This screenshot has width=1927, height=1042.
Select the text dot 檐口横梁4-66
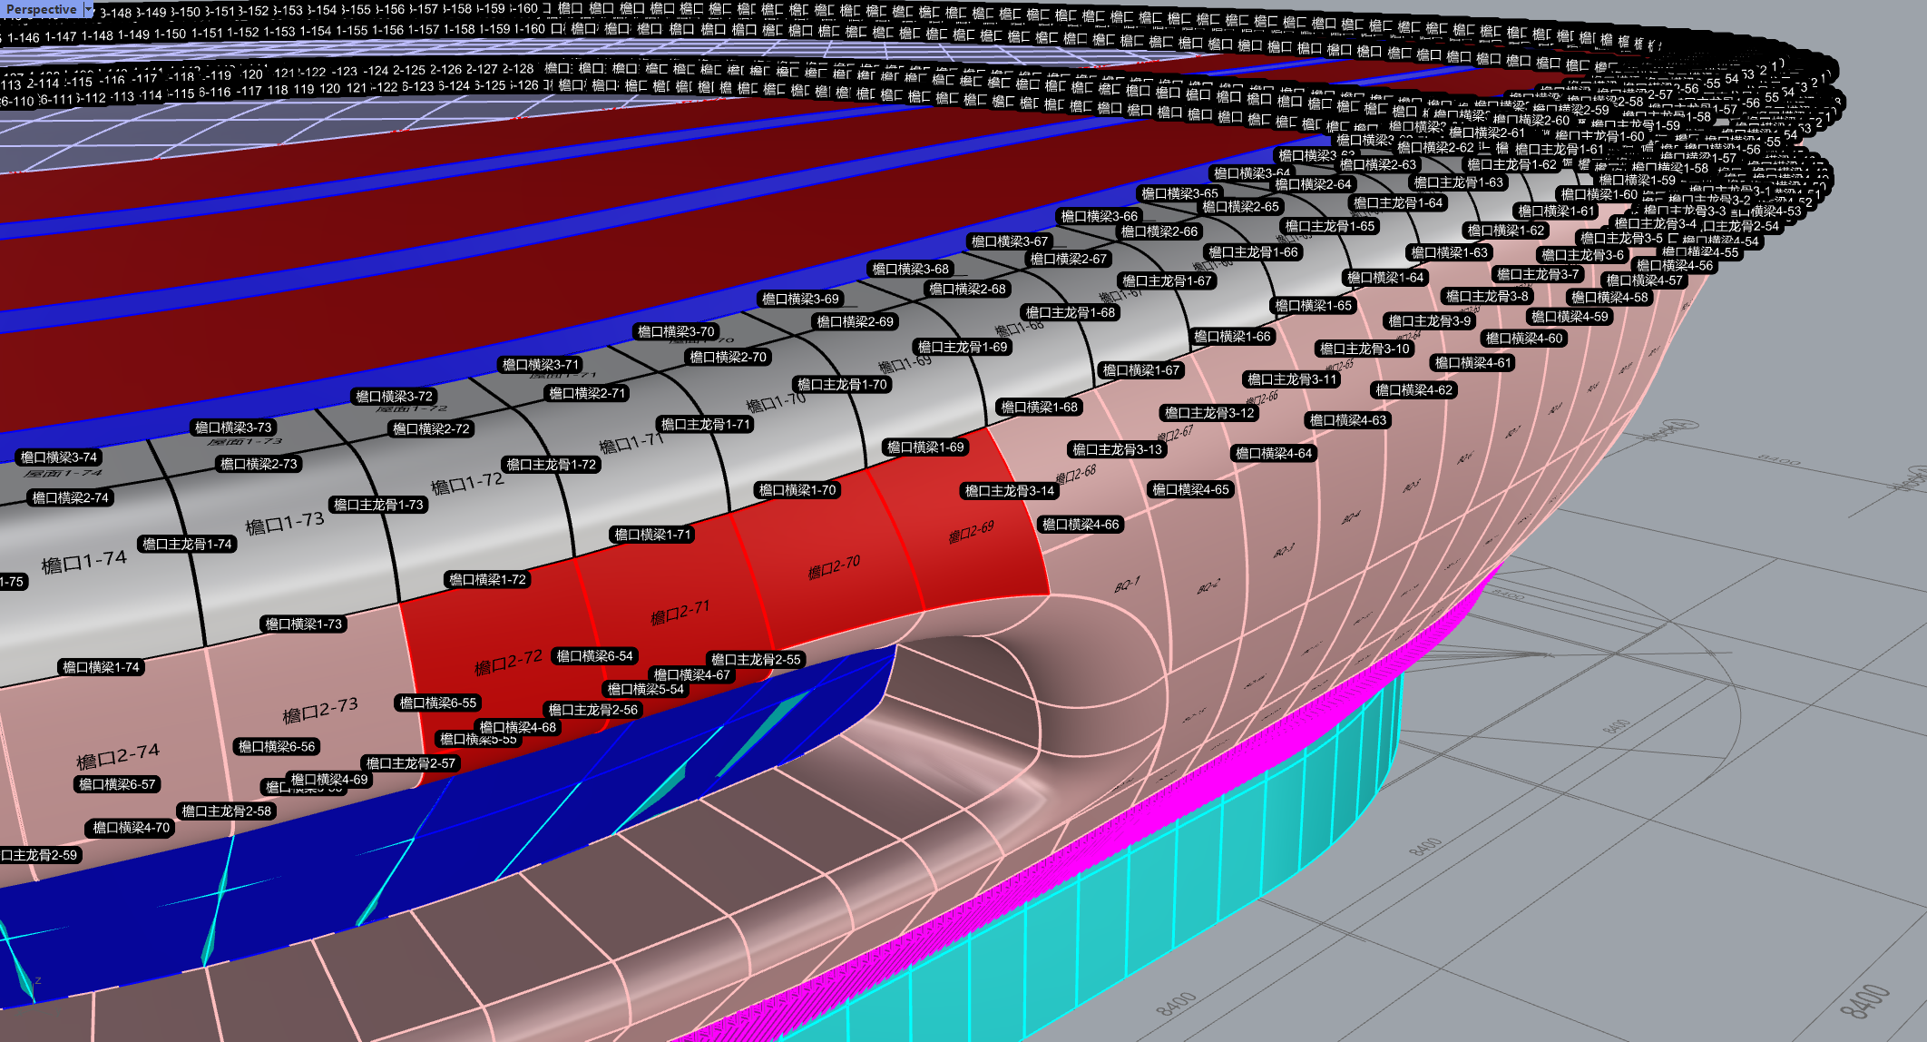1080,525
